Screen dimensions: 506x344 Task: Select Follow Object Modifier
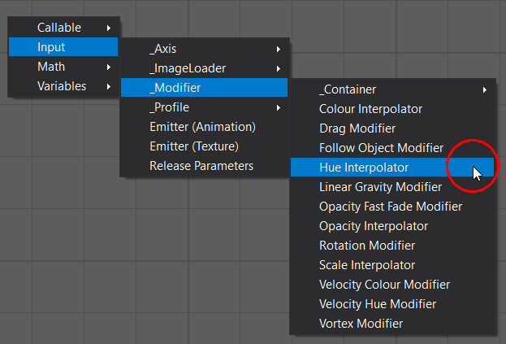381,148
